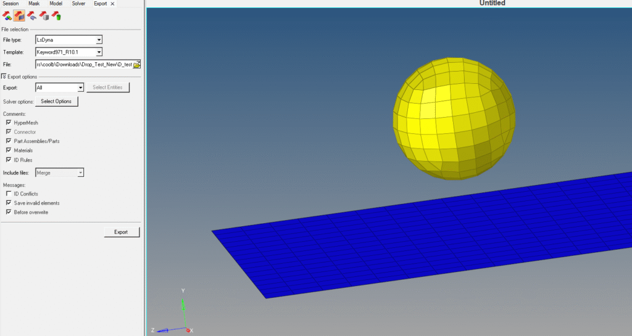Screen dimensions: 632x336
Task: Switch to the Solver tab
Action: (78, 4)
